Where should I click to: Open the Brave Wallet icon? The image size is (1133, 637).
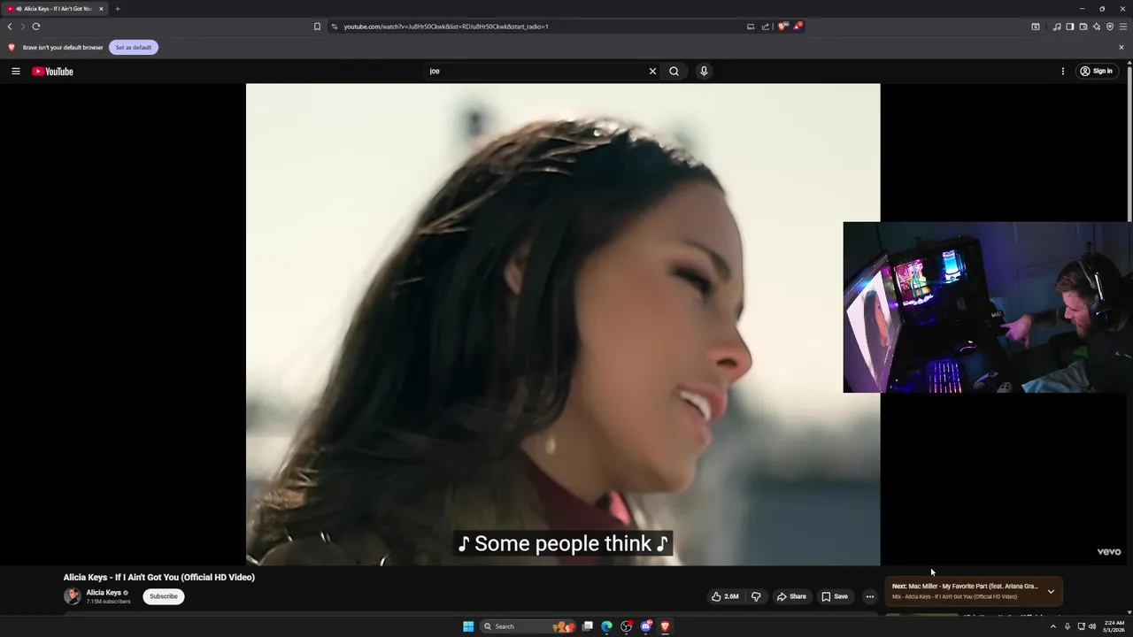[x=1083, y=27]
